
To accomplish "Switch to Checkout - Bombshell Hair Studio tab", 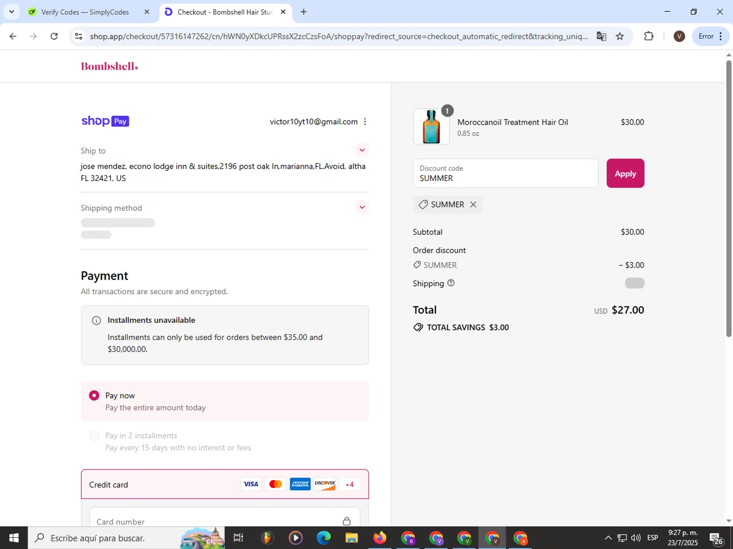I will pos(225,12).
